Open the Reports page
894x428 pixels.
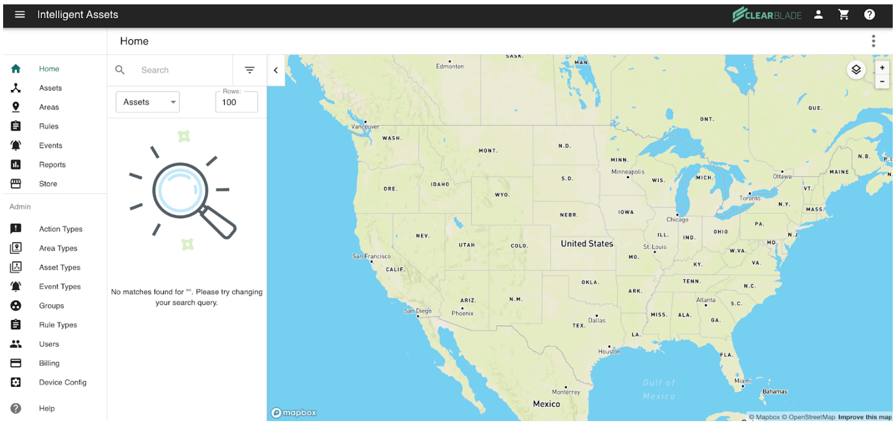click(52, 165)
